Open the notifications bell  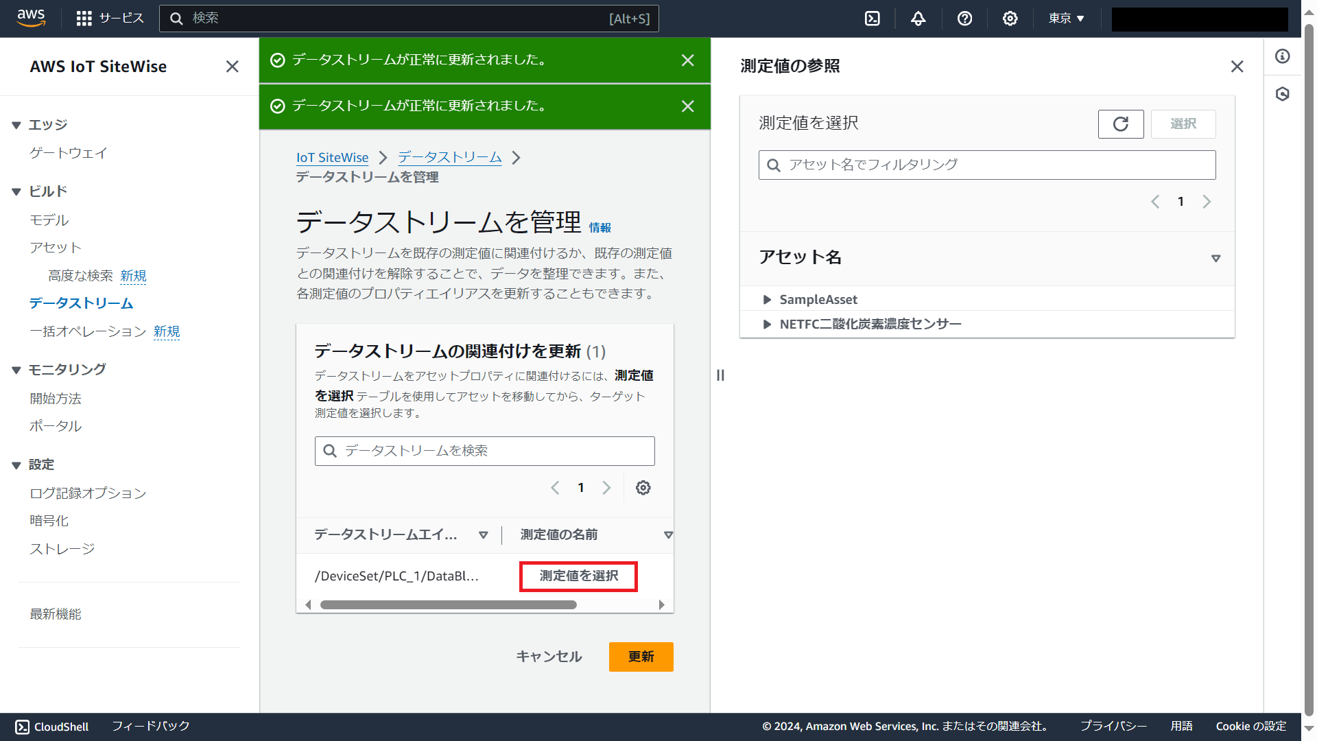point(918,19)
